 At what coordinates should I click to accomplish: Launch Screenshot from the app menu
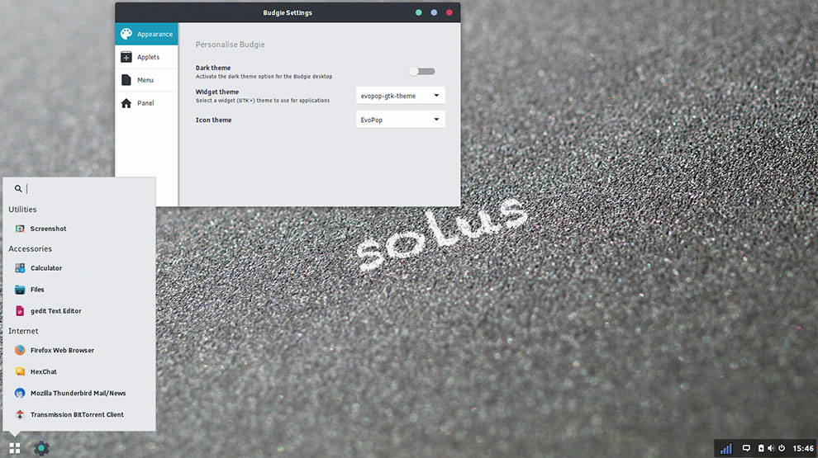point(79,229)
